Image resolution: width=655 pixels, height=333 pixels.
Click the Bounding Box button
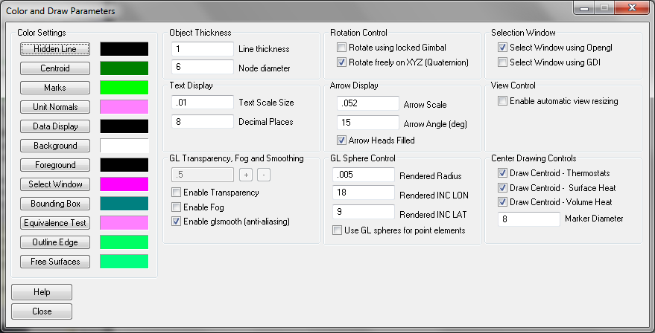click(x=55, y=204)
